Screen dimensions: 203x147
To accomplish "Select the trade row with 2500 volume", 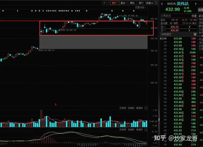I will 178,53.
